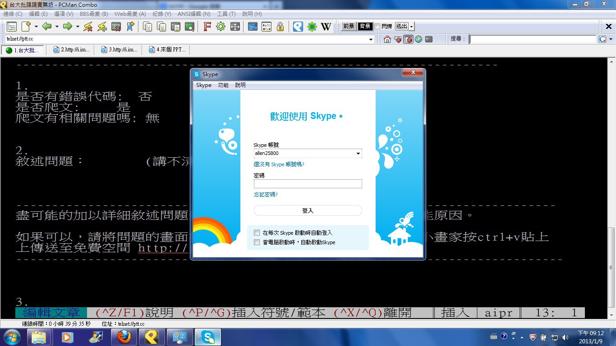The width and height of the screenshot is (616, 346).
Task: Click the 登入 sign-in button
Action: [x=308, y=210]
